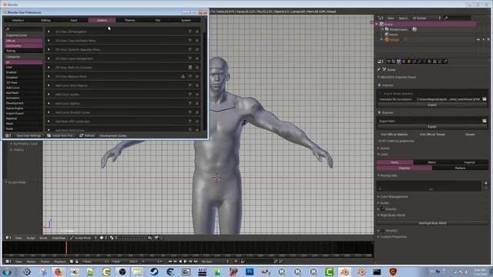Open the System preferences tab
The height and width of the screenshot is (277, 493).
pos(186,20)
